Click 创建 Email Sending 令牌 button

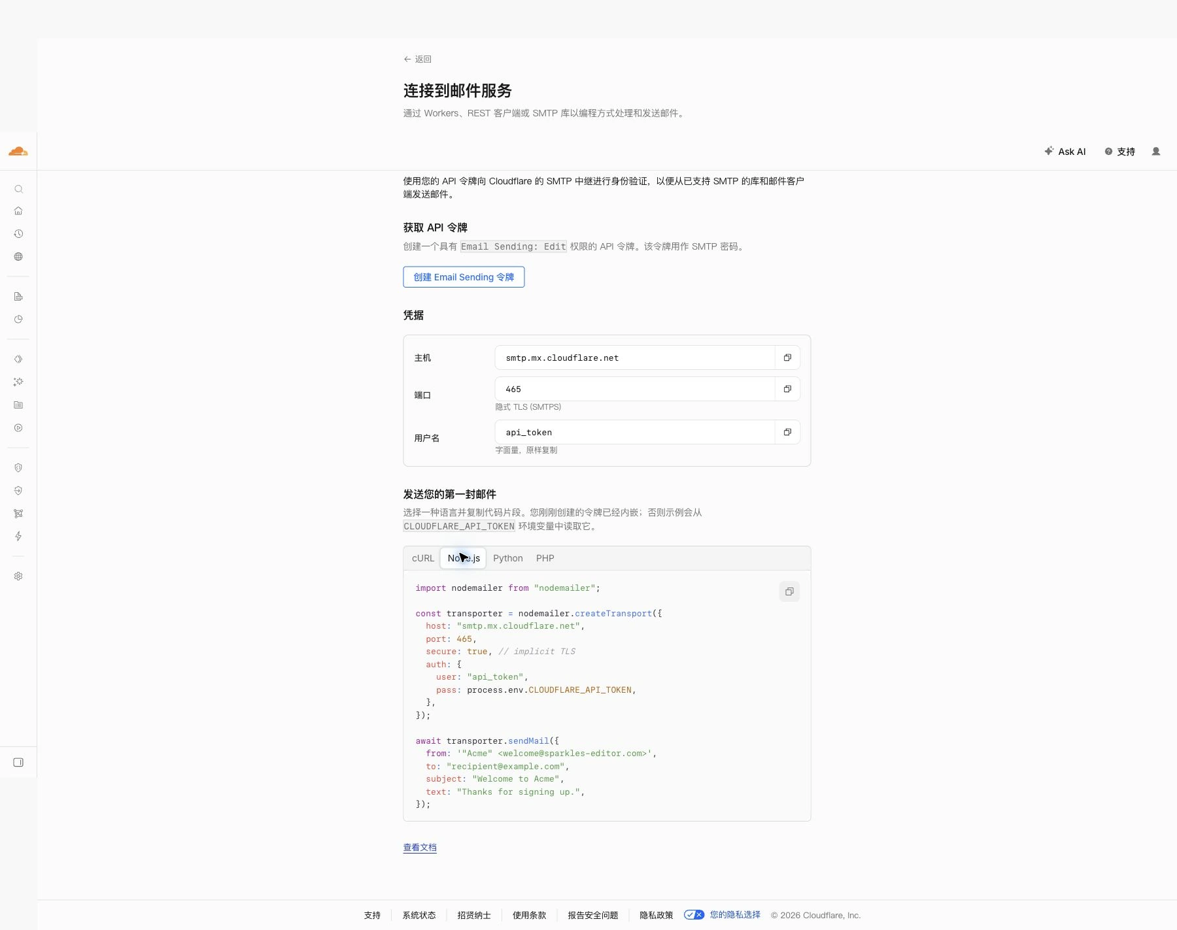(464, 277)
